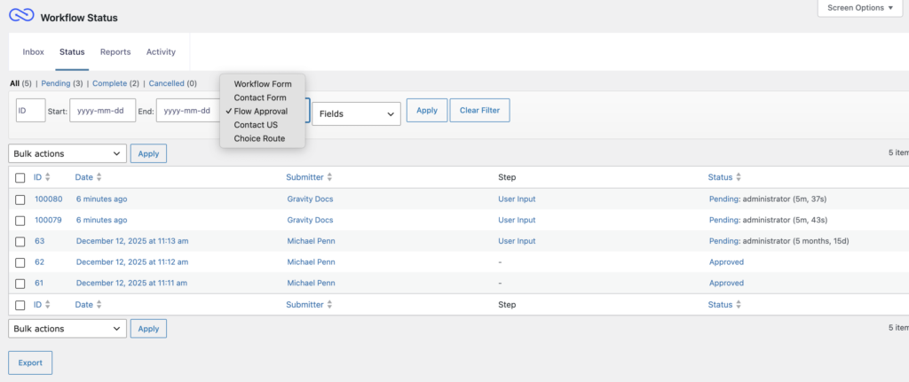Image resolution: width=909 pixels, height=382 pixels.
Task: Click date 'December 12, 2025 at 11:12 am'
Action: [x=132, y=262]
